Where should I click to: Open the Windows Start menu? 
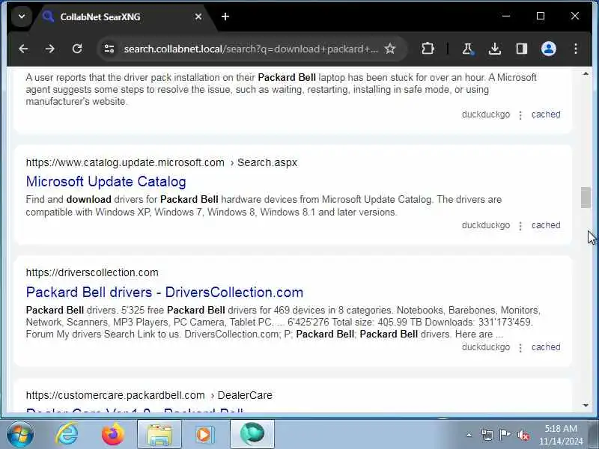coord(20,434)
